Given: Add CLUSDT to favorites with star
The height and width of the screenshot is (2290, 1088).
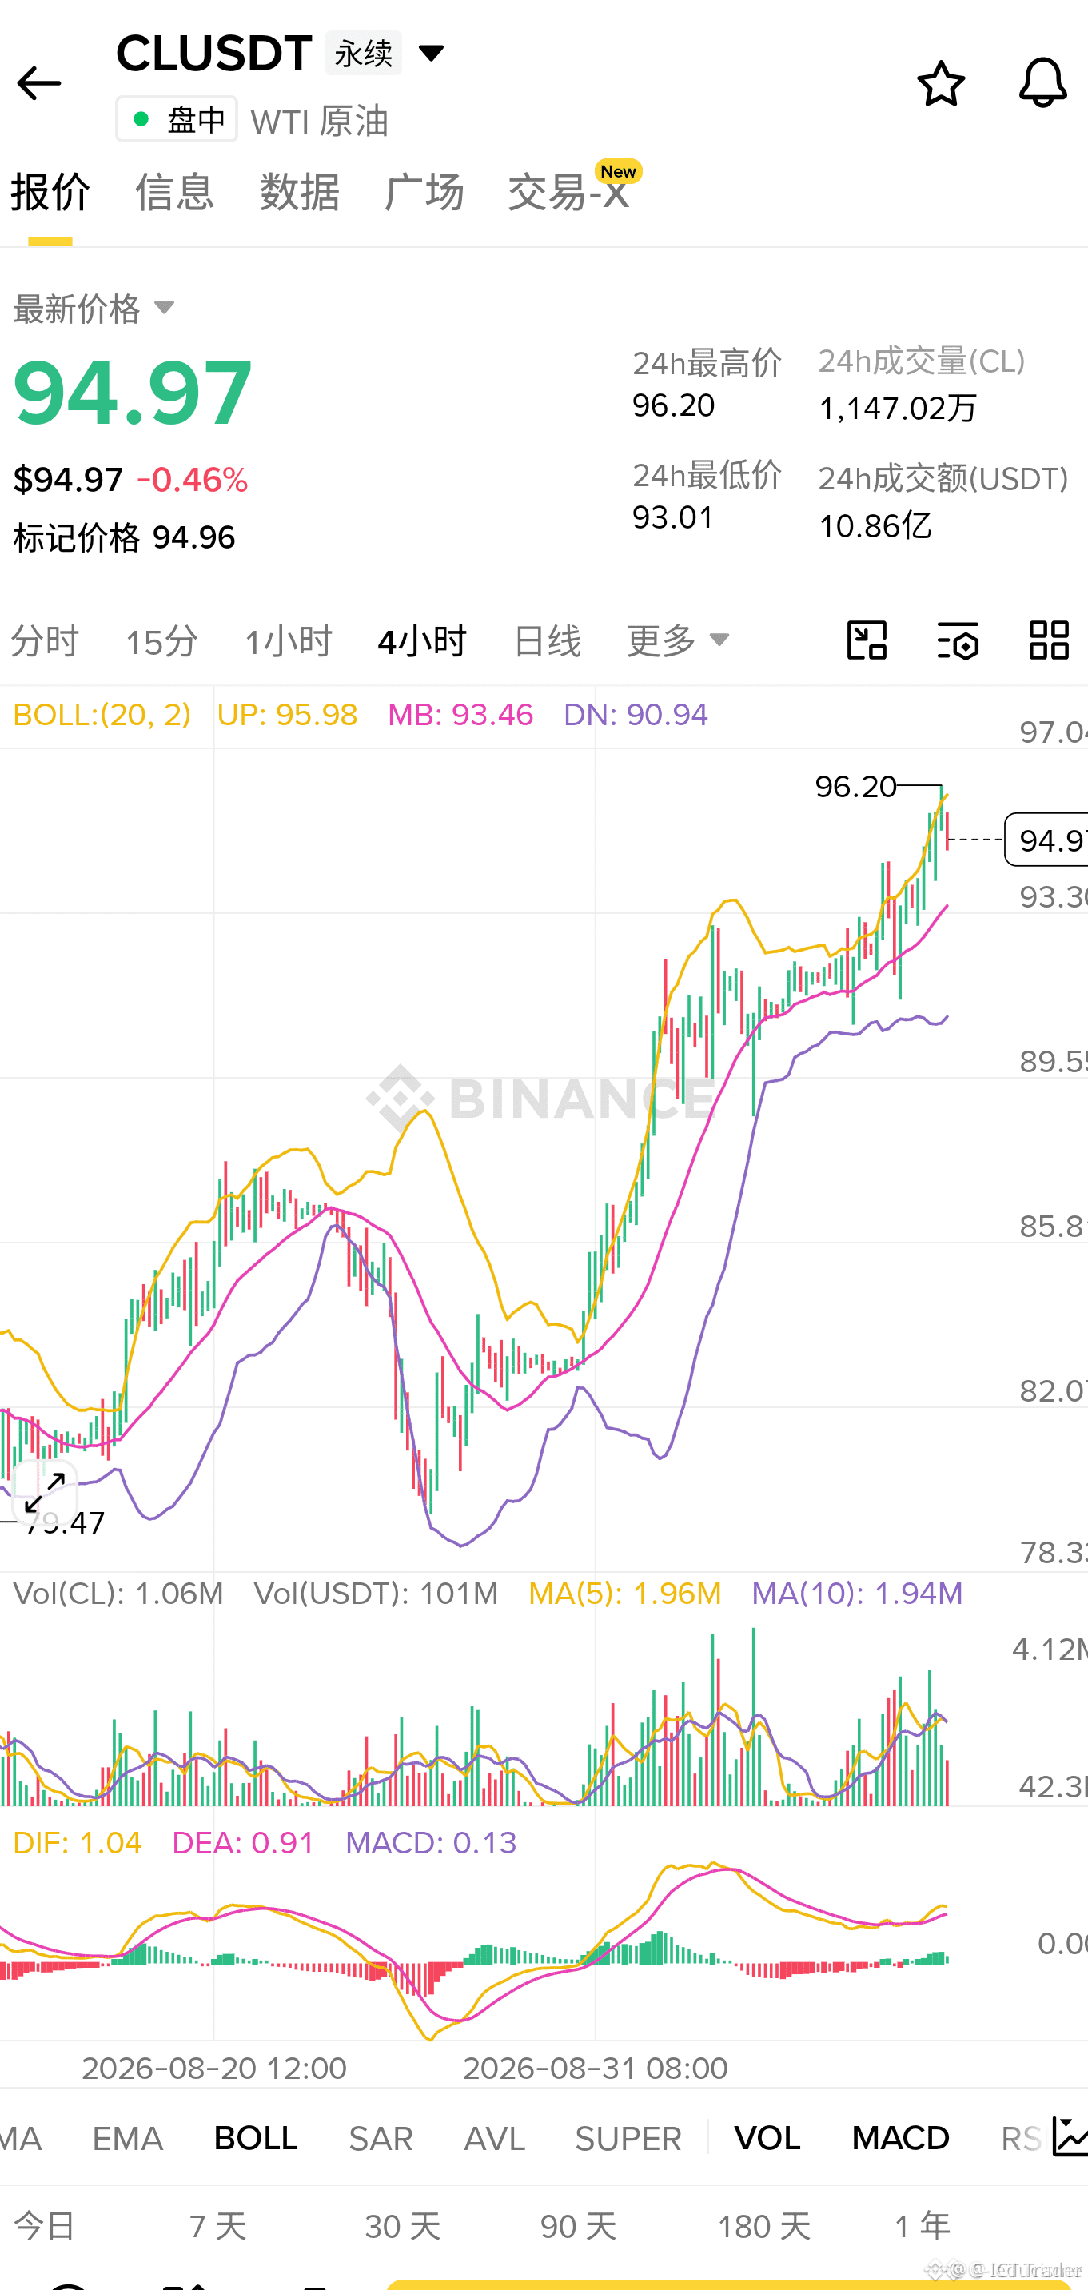Looking at the screenshot, I should tap(940, 84).
